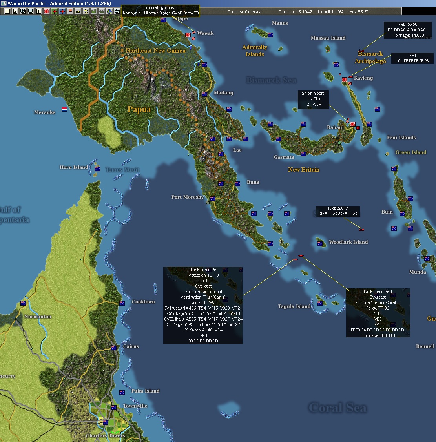The image size is (436, 442).
Task: Open the ship list window icon
Action: 31,11
